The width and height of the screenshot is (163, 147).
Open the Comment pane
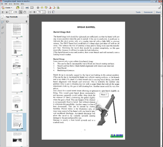[148, 12]
